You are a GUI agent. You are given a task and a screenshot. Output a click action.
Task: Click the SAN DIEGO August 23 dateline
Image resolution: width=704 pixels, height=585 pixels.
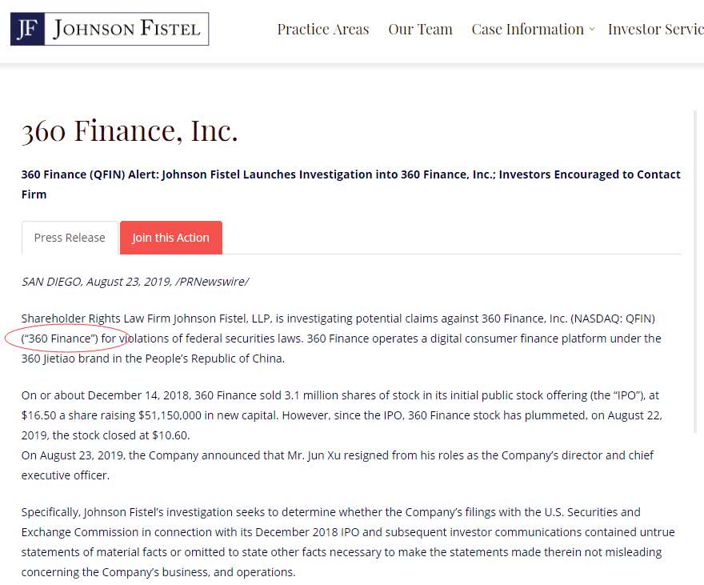[x=134, y=282]
